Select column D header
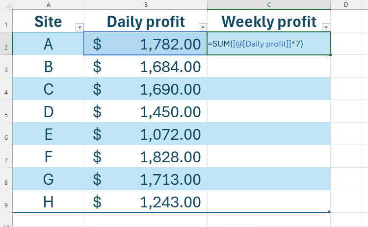This screenshot has width=368, height=227. [346, 4]
